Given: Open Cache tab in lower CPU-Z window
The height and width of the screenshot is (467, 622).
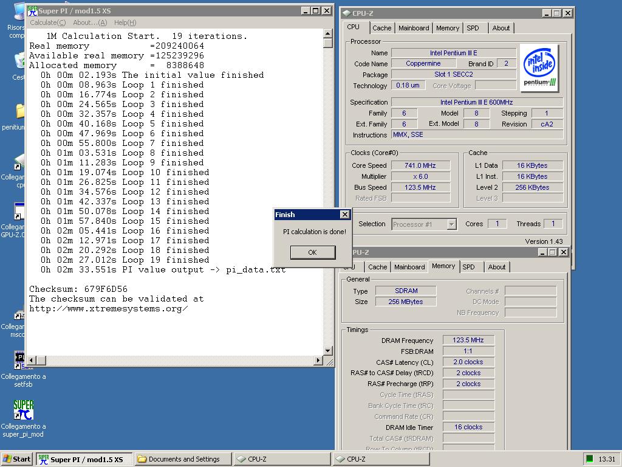Looking at the screenshot, I should click(x=377, y=268).
